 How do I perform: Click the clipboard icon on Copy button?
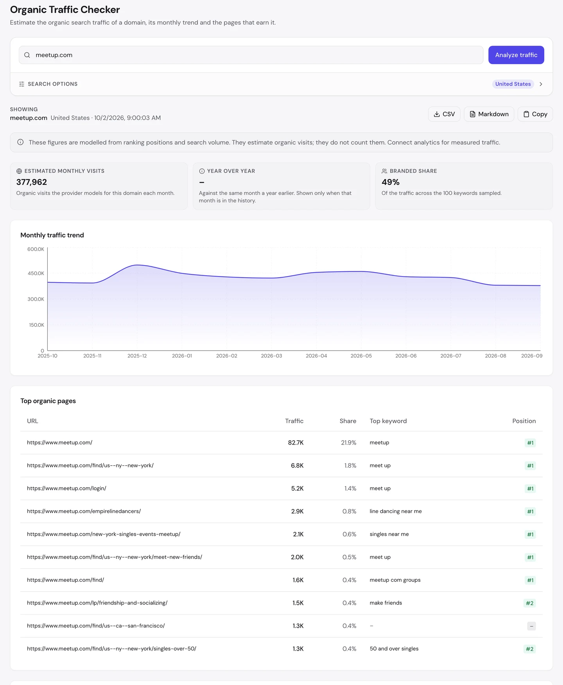click(x=526, y=114)
